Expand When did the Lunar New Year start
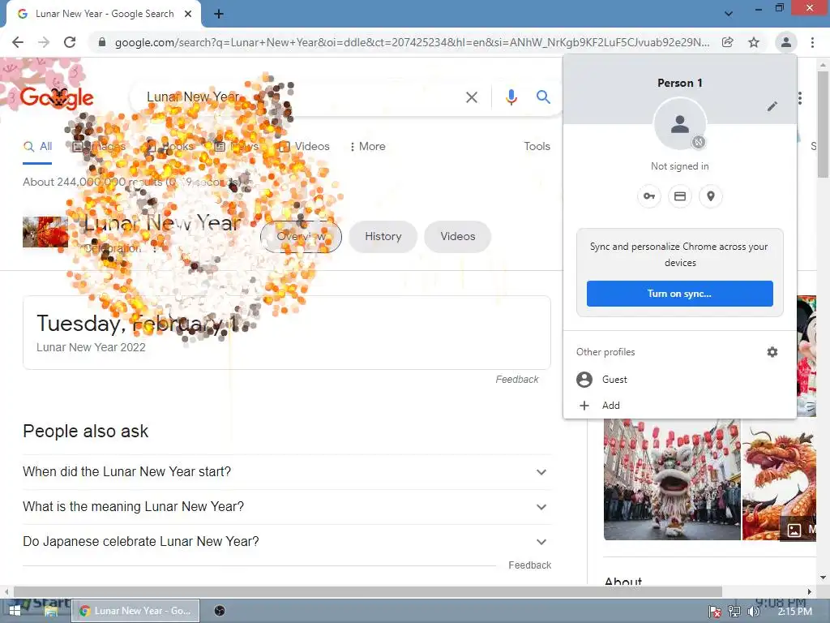830x623 pixels. click(286, 472)
